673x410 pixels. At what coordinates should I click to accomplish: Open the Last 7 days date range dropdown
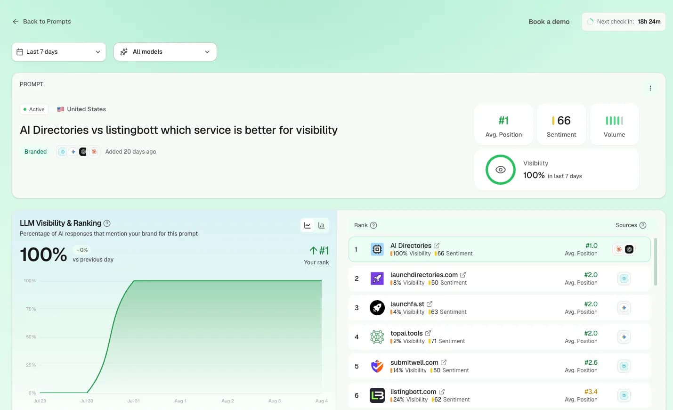[x=59, y=52]
